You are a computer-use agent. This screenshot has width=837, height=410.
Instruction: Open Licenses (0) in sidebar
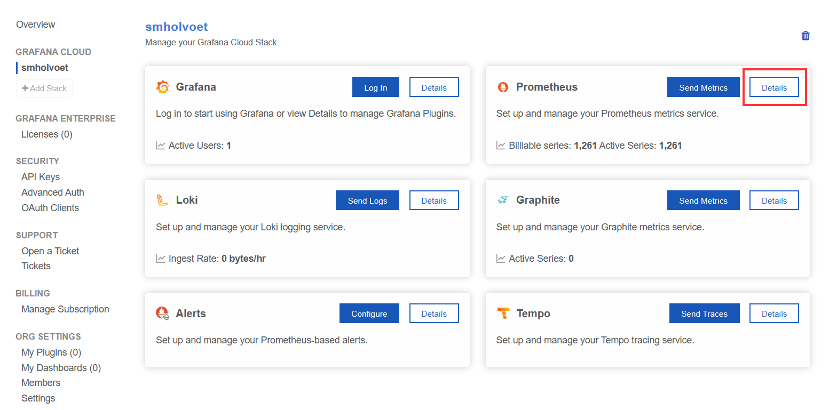(x=47, y=134)
